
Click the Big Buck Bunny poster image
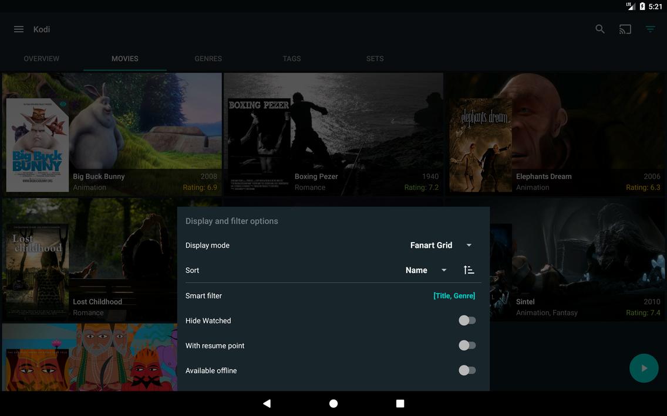point(38,145)
